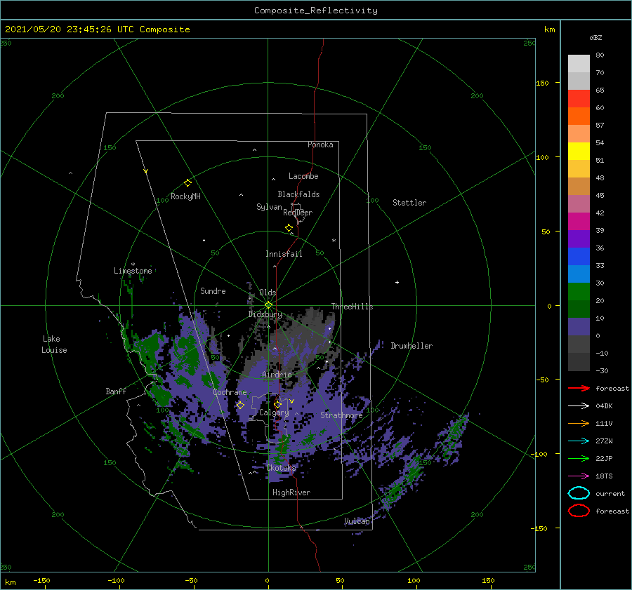The image size is (632, 590).
Task: Select the Airdrie city label
Action: [277, 375]
